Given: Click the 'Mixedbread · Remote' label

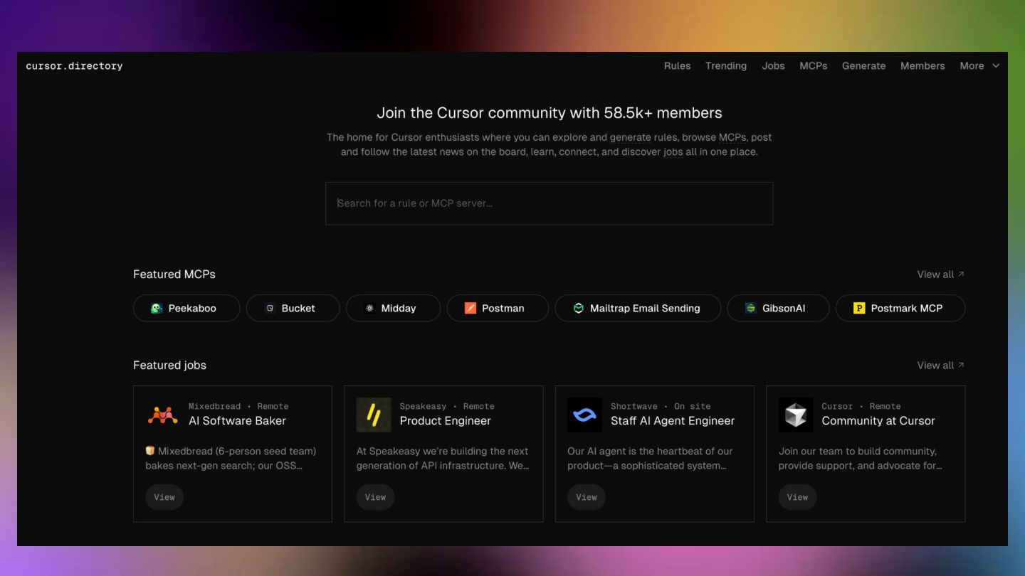Looking at the screenshot, I should [x=238, y=406].
